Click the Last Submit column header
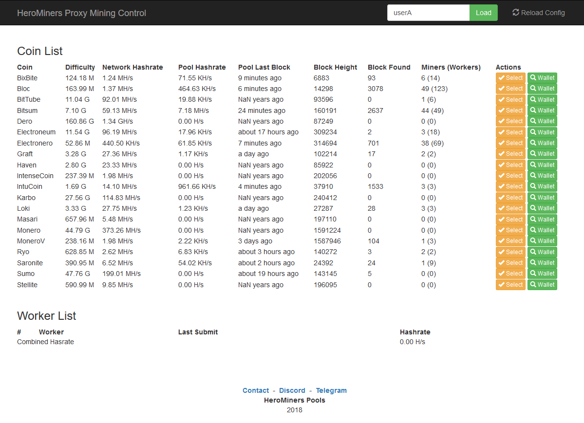Screen dimensions: 584x423 click(x=198, y=332)
